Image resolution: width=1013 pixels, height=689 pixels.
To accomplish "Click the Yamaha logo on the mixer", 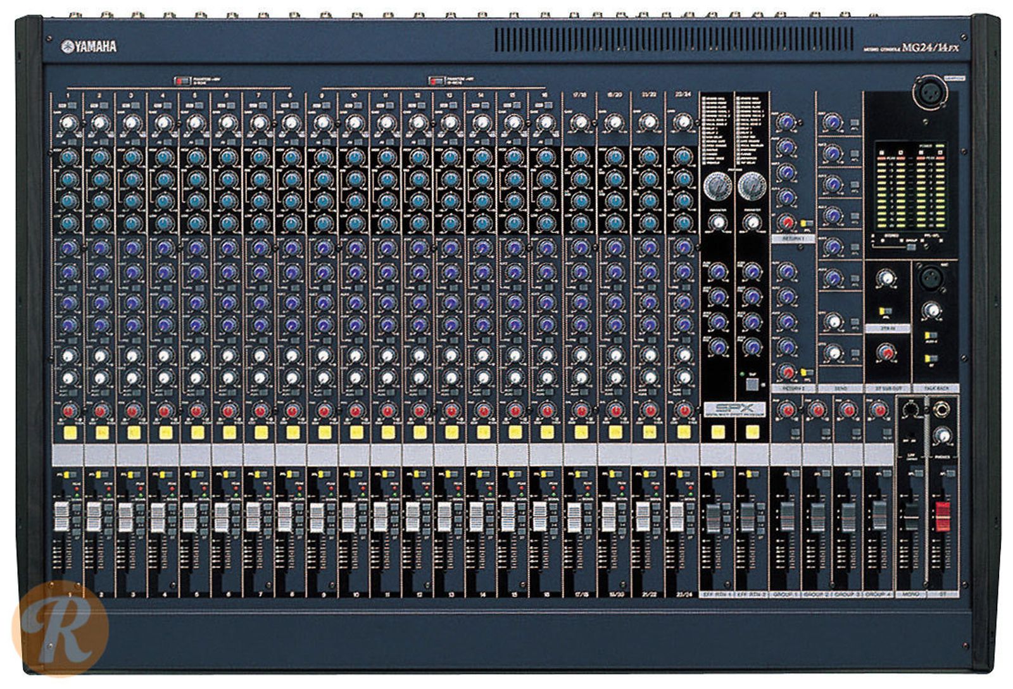I will [89, 46].
